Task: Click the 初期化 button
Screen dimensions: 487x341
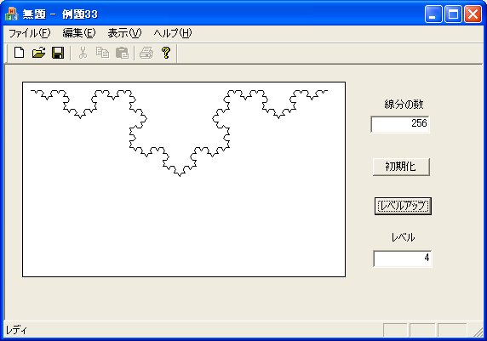Action: 401,167
